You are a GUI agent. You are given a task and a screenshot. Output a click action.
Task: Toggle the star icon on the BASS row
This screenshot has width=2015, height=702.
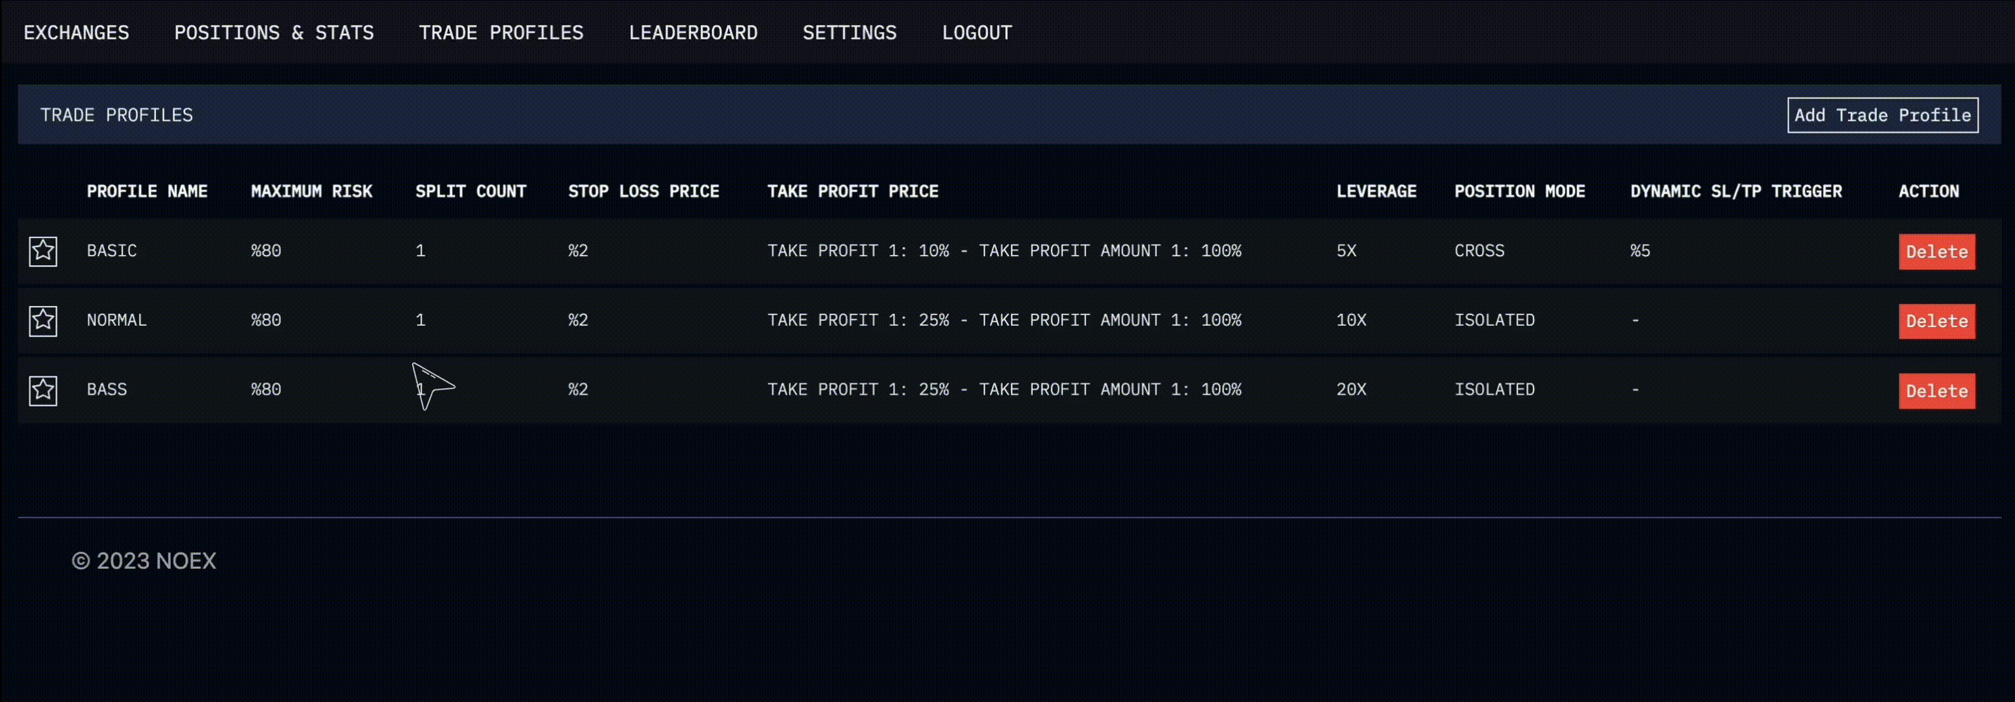[x=43, y=391]
